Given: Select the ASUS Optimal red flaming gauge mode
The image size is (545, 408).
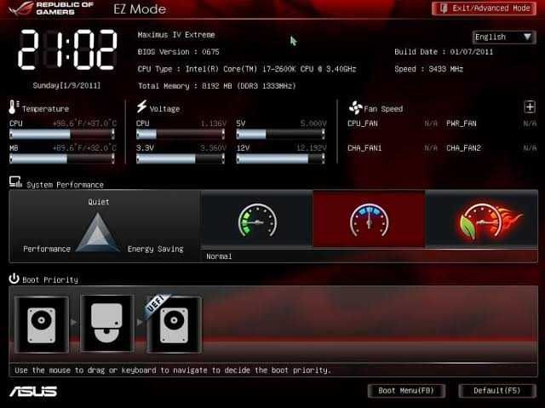Looking at the screenshot, I should (482, 219).
